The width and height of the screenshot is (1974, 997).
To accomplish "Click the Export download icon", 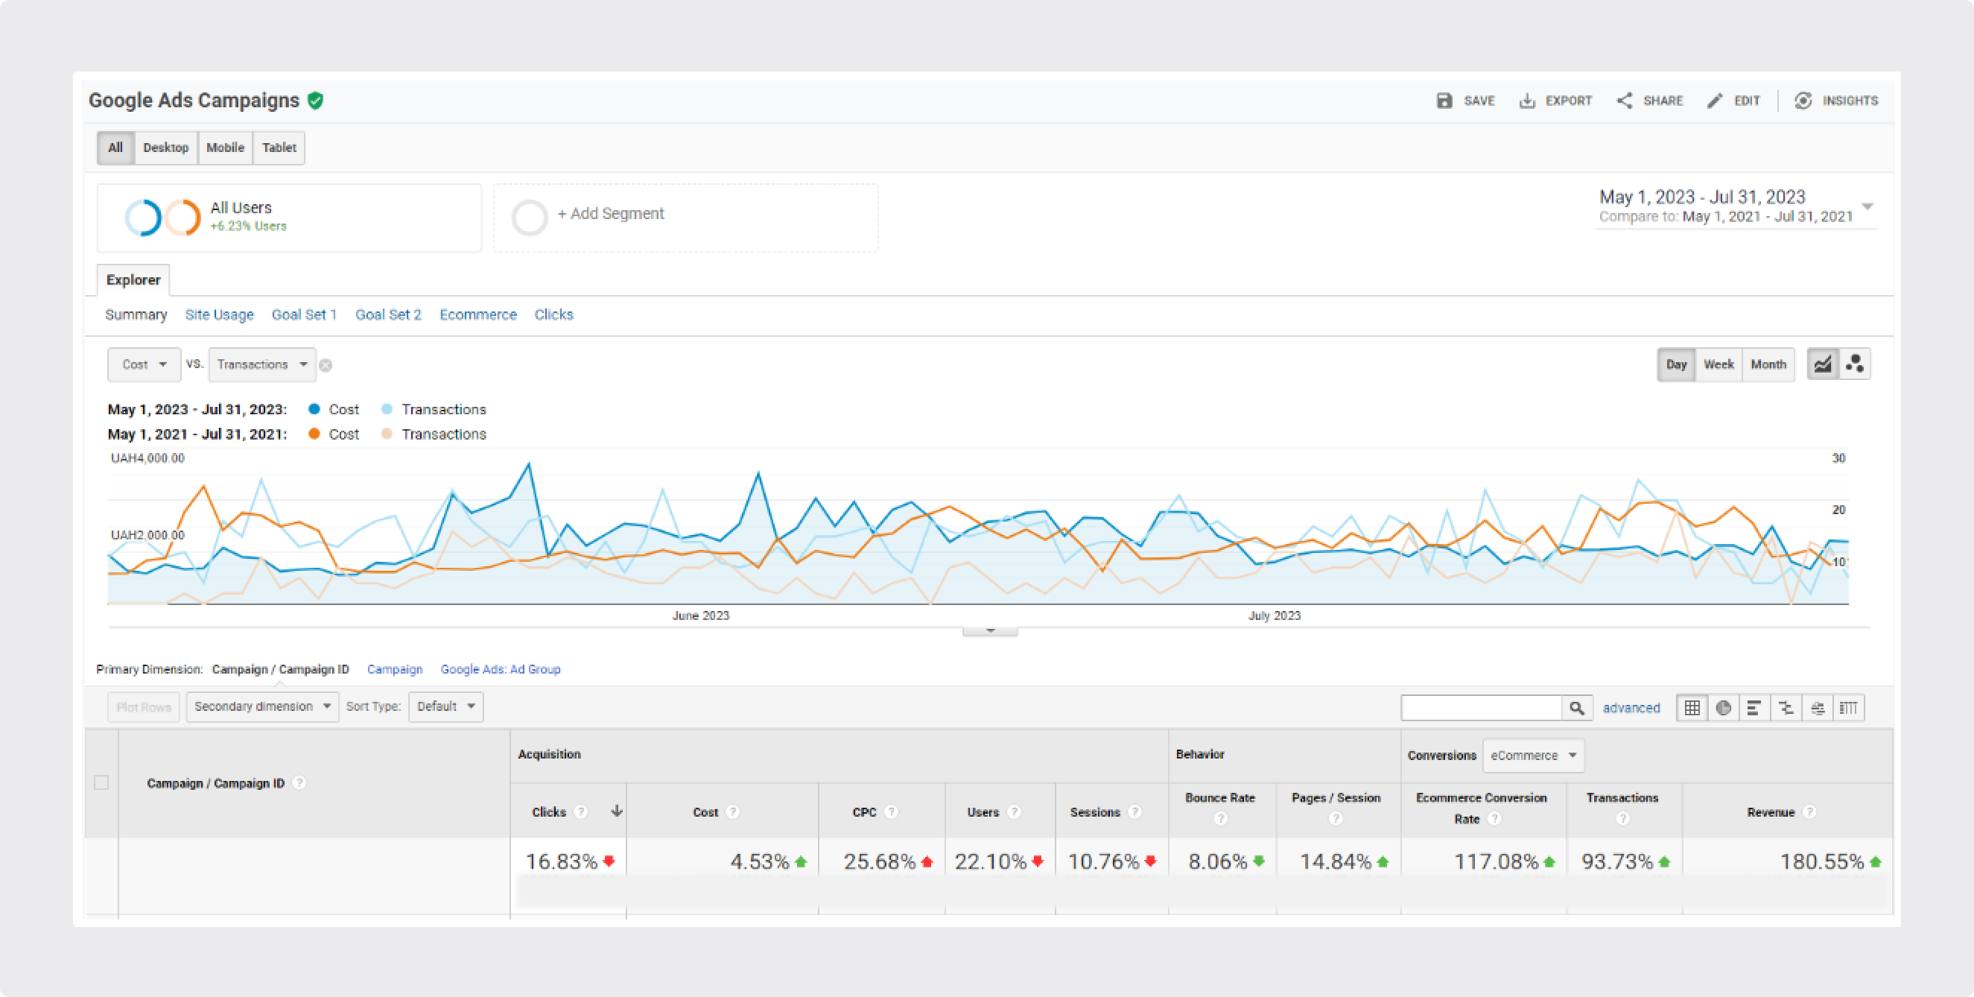I will click(1526, 101).
